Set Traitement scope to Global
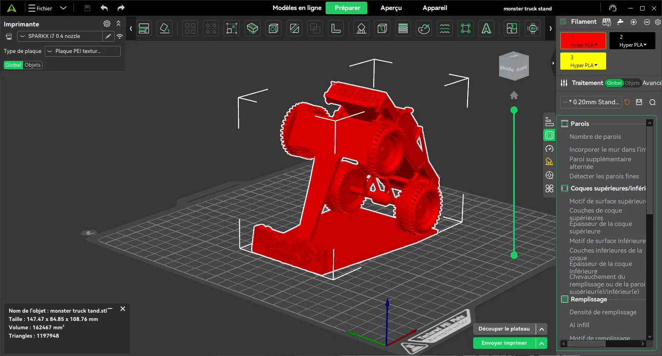The width and height of the screenshot is (662, 356). (614, 83)
